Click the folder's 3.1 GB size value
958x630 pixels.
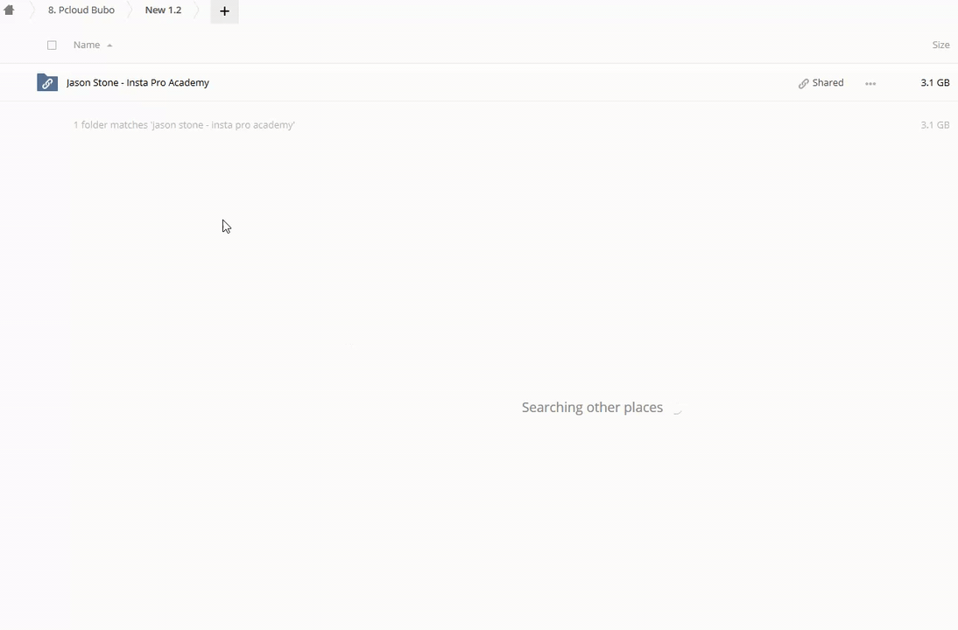(x=934, y=83)
